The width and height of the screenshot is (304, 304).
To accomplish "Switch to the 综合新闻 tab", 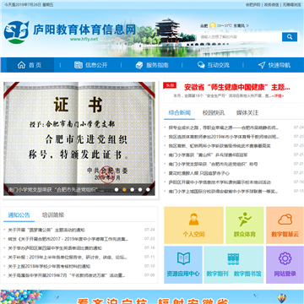I will (x=180, y=113).
